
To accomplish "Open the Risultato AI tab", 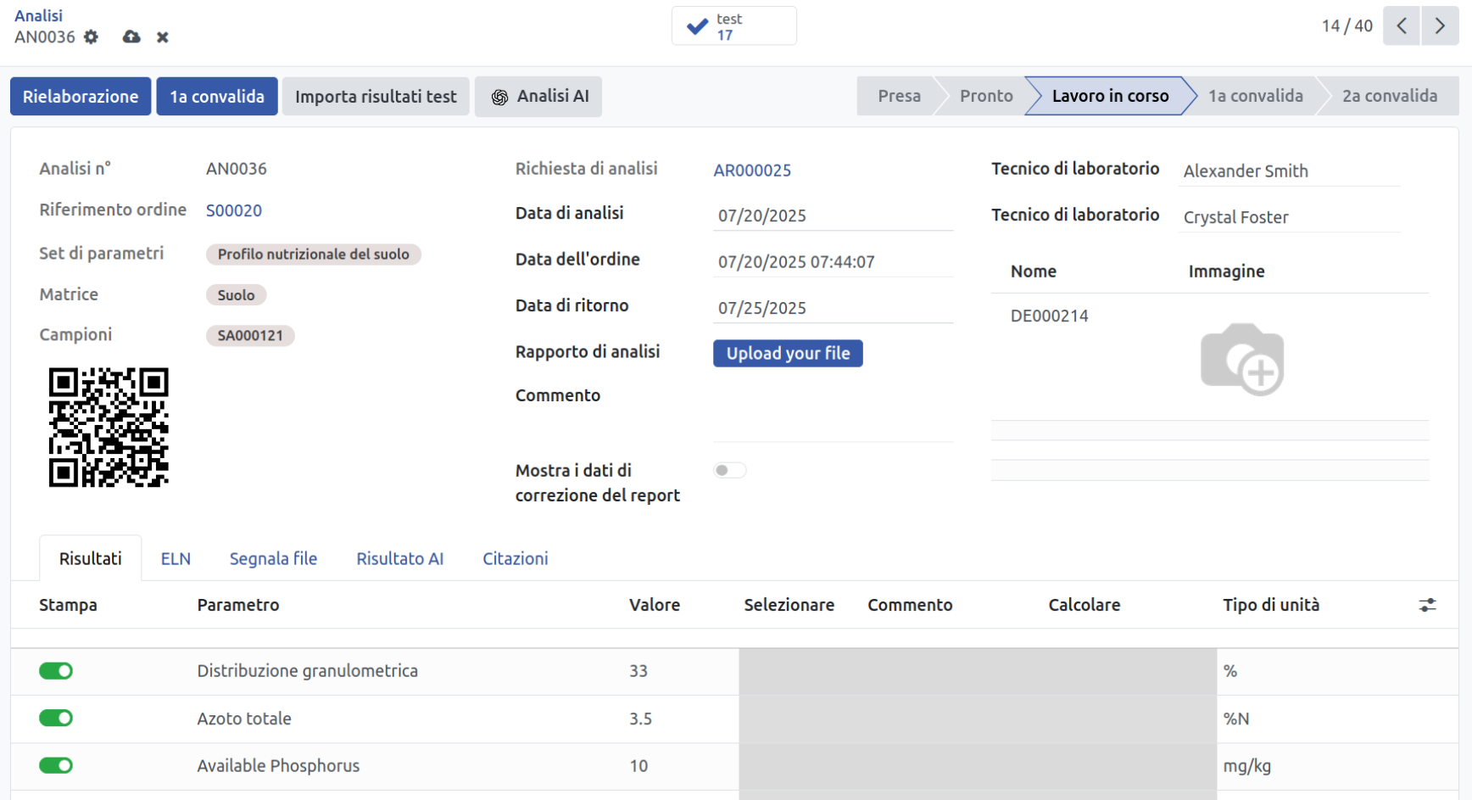I will coord(399,559).
